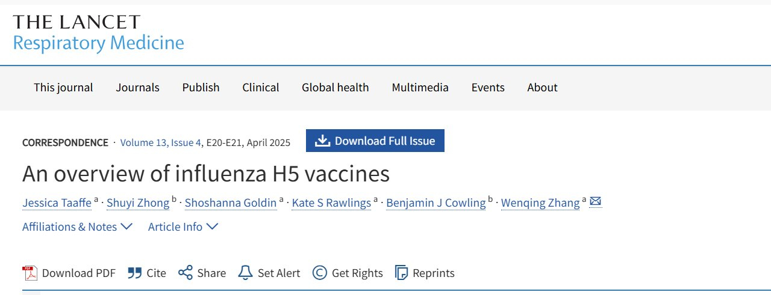The width and height of the screenshot is (771, 295).
Task: View author Jessica Taaffe's details
Action: point(57,202)
